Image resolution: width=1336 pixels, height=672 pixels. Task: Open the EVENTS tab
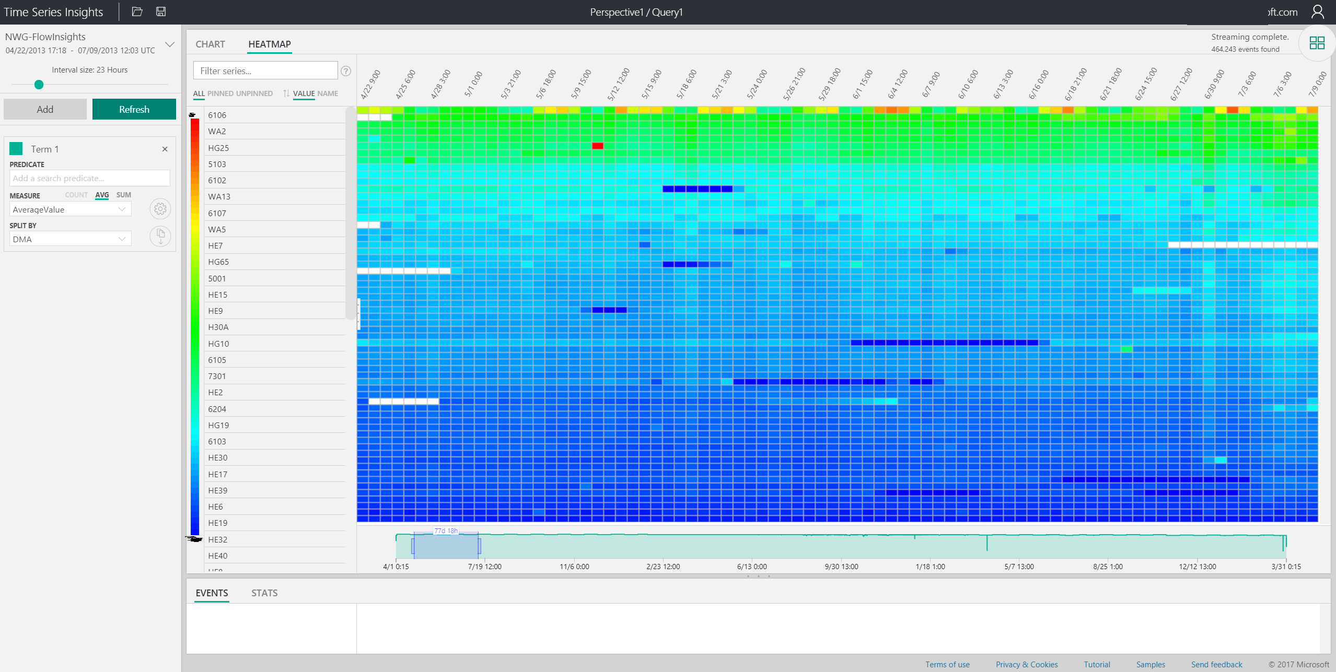pyautogui.click(x=212, y=593)
